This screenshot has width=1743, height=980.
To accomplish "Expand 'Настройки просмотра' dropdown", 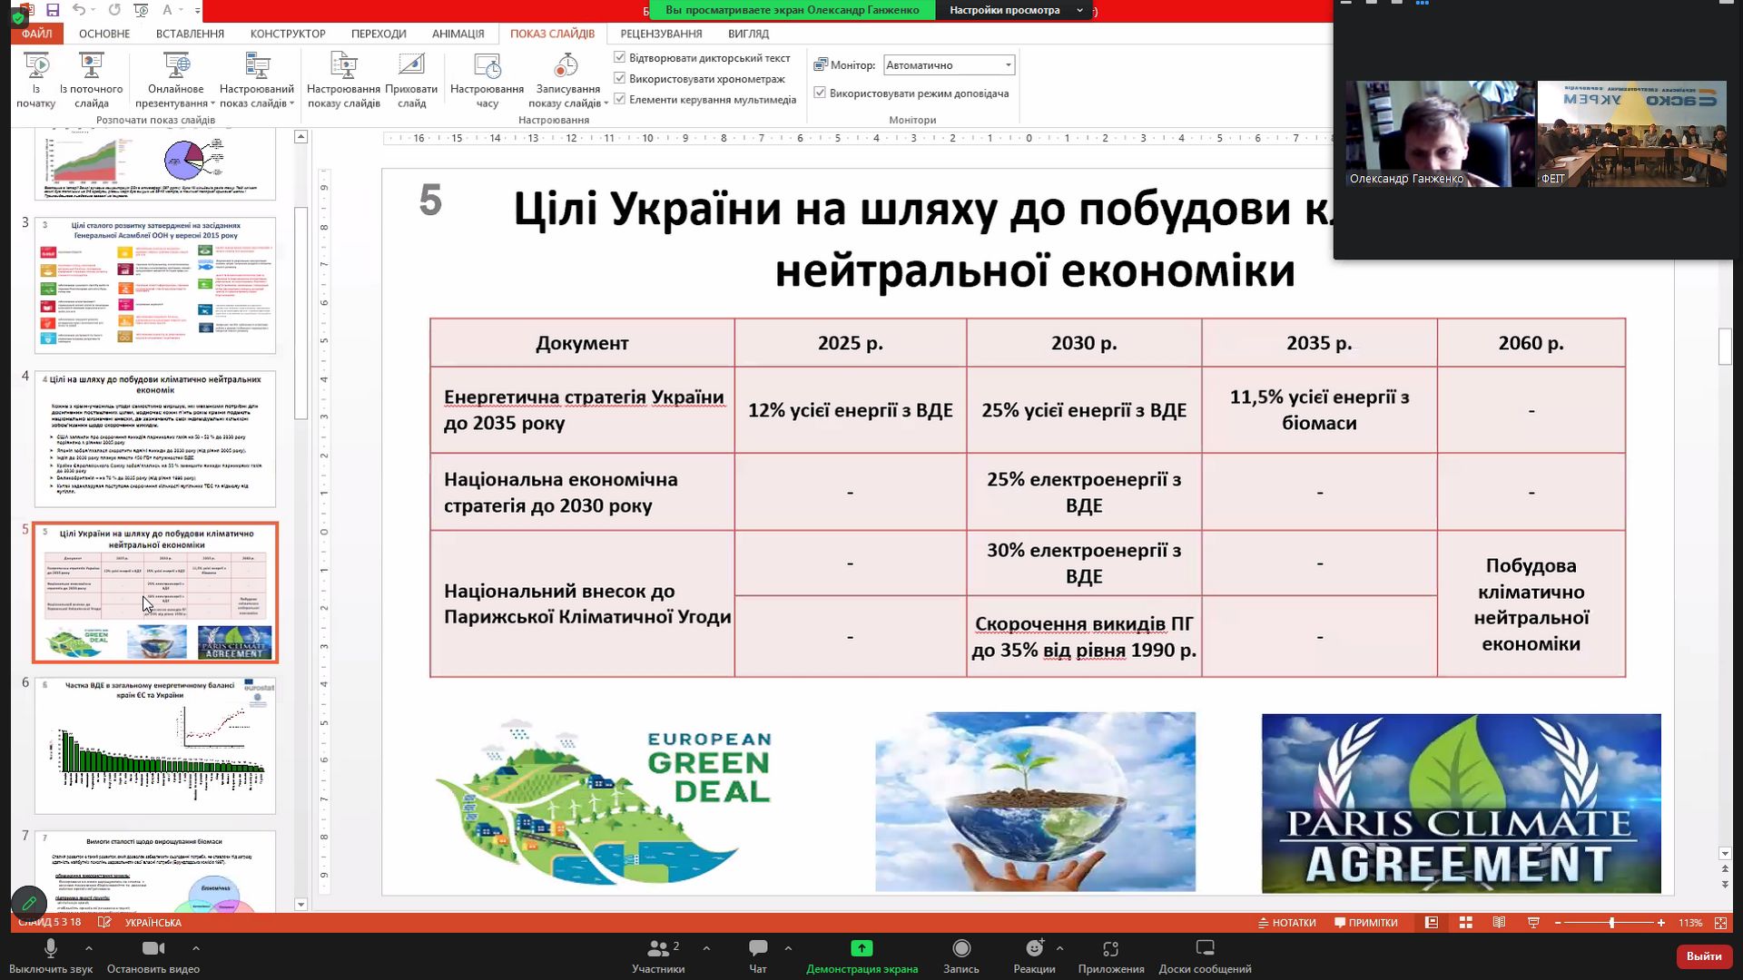I will pyautogui.click(x=1079, y=10).
